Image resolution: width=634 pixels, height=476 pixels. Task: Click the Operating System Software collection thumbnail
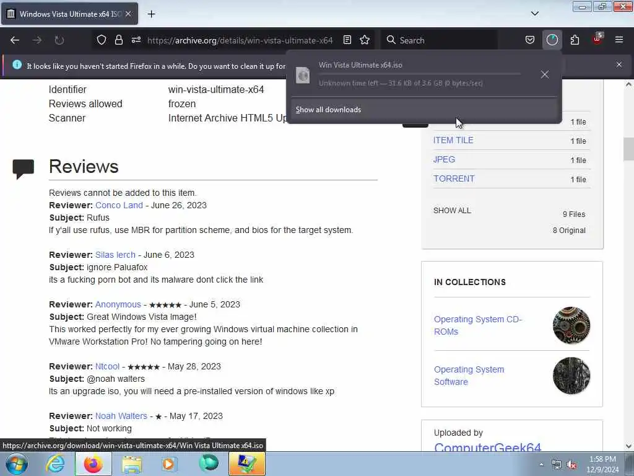(x=571, y=376)
